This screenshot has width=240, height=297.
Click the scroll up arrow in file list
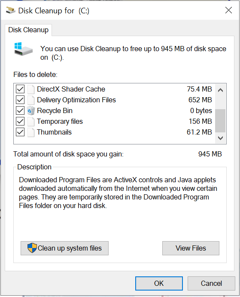[x=220, y=90]
